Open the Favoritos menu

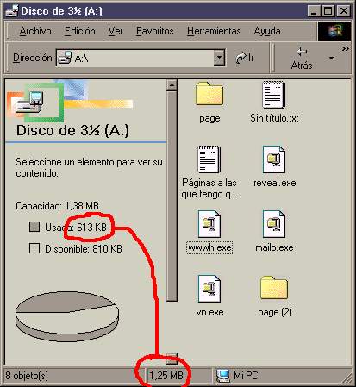tap(155, 31)
